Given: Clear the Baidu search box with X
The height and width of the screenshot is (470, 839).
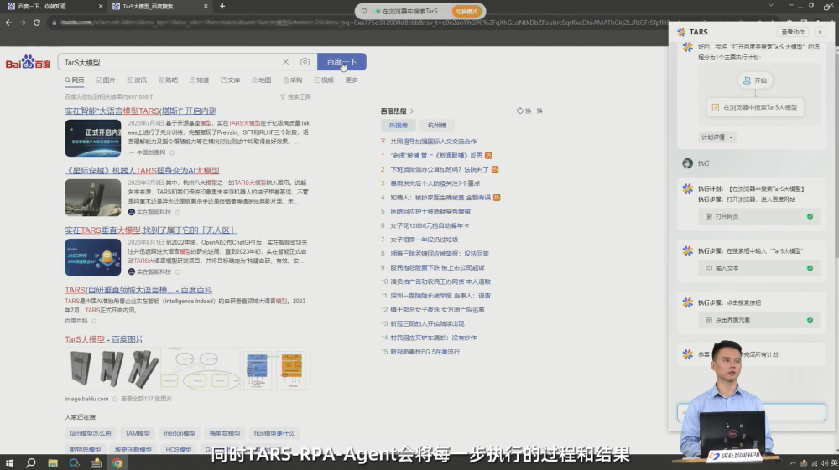Looking at the screenshot, I should point(286,62).
